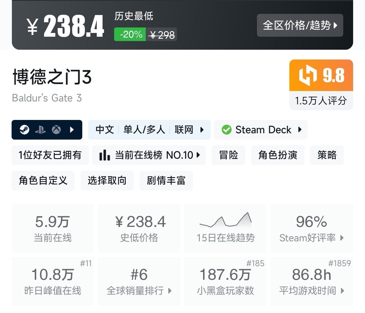The image size is (365, 313).
Task: Open 当前在线榜 NO.10 ranking
Action: click(x=149, y=155)
